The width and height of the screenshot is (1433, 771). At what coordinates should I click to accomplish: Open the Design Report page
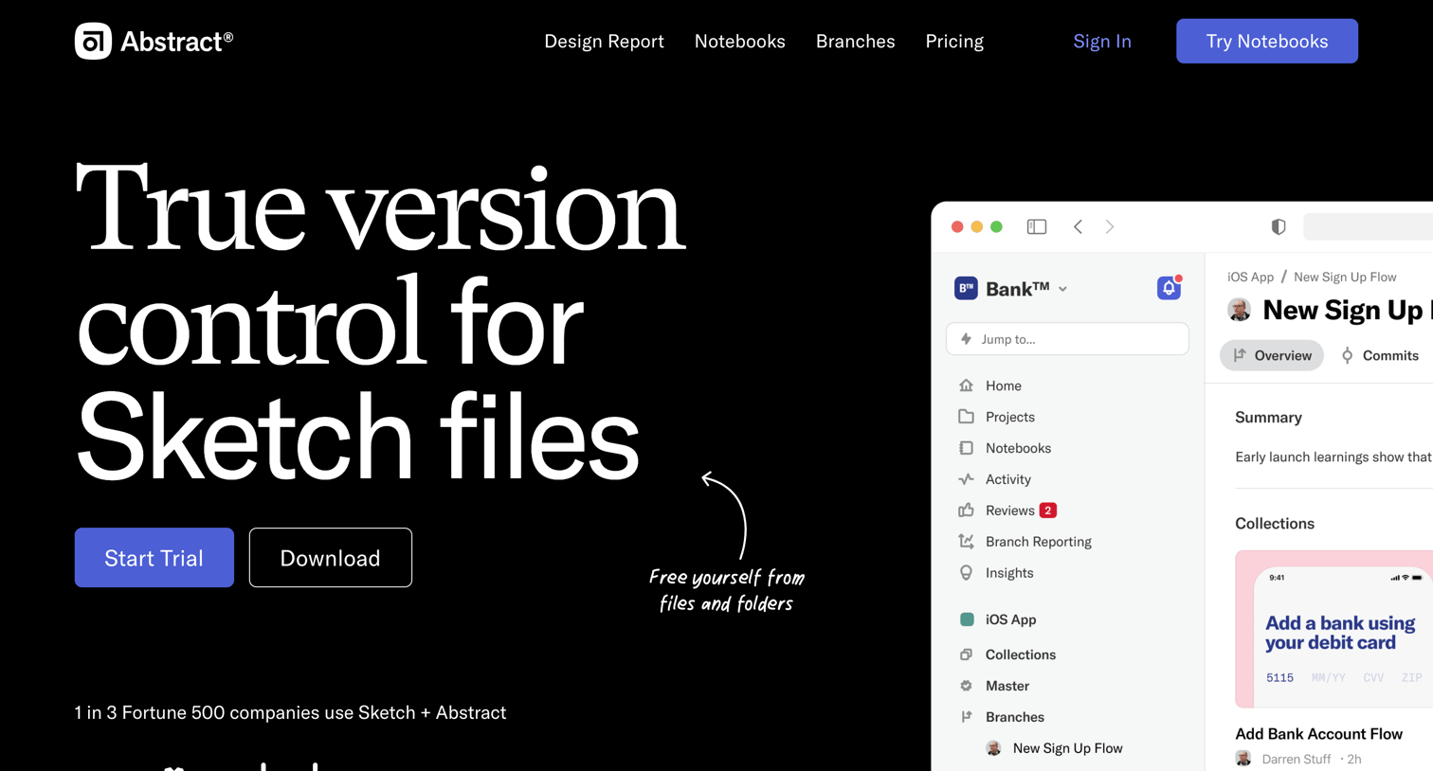point(604,42)
